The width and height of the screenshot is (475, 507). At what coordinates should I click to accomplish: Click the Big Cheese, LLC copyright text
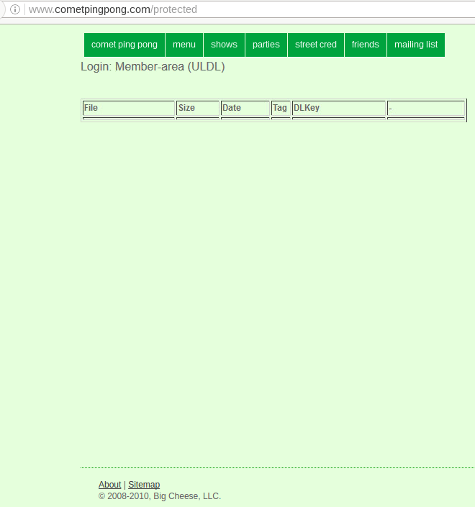point(160,496)
